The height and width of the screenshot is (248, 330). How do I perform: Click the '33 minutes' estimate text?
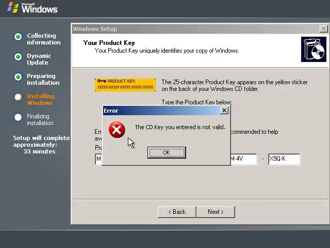[39, 151]
